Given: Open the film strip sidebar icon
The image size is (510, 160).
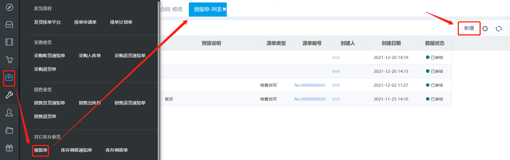Looking at the screenshot, I should pyautogui.click(x=9, y=42).
